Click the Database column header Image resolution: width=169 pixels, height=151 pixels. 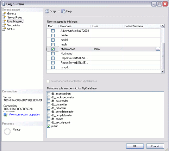[x=75, y=26]
